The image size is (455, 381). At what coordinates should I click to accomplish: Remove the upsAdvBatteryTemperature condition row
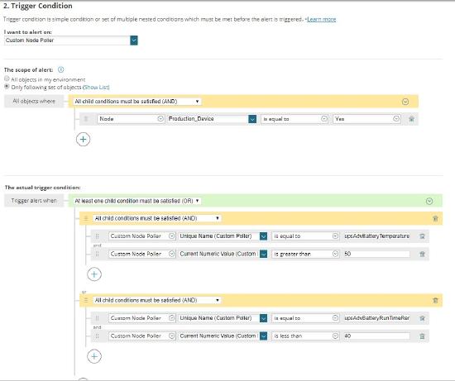[422, 236]
